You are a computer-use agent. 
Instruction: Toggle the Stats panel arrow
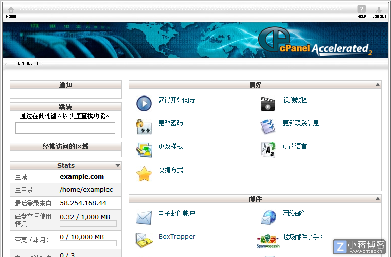pyautogui.click(x=118, y=165)
